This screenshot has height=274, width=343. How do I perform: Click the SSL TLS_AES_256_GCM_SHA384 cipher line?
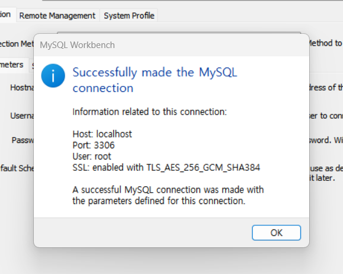click(x=166, y=167)
